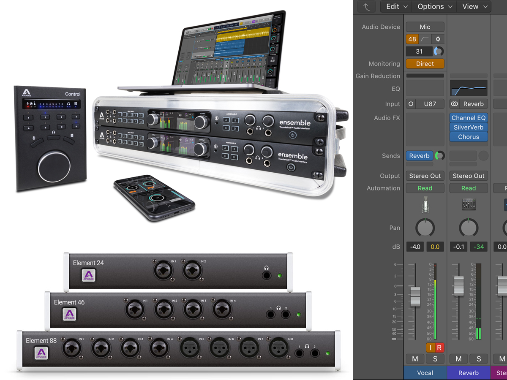Click the stereo format icon beside Reverb input
This screenshot has height=380, width=507.
pyautogui.click(x=455, y=104)
